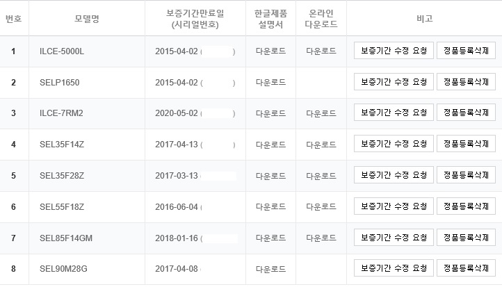The height and width of the screenshot is (287, 502).
Task: Open online download for SEL35F14Z
Action: pos(321,145)
